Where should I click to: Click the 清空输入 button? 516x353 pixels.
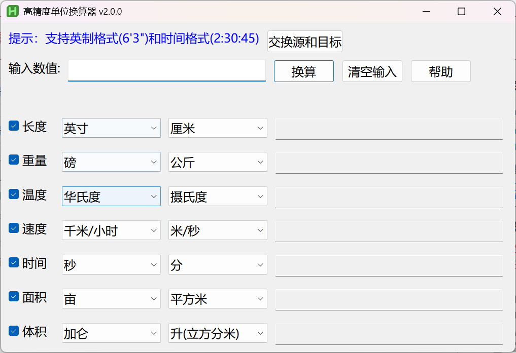(x=372, y=71)
